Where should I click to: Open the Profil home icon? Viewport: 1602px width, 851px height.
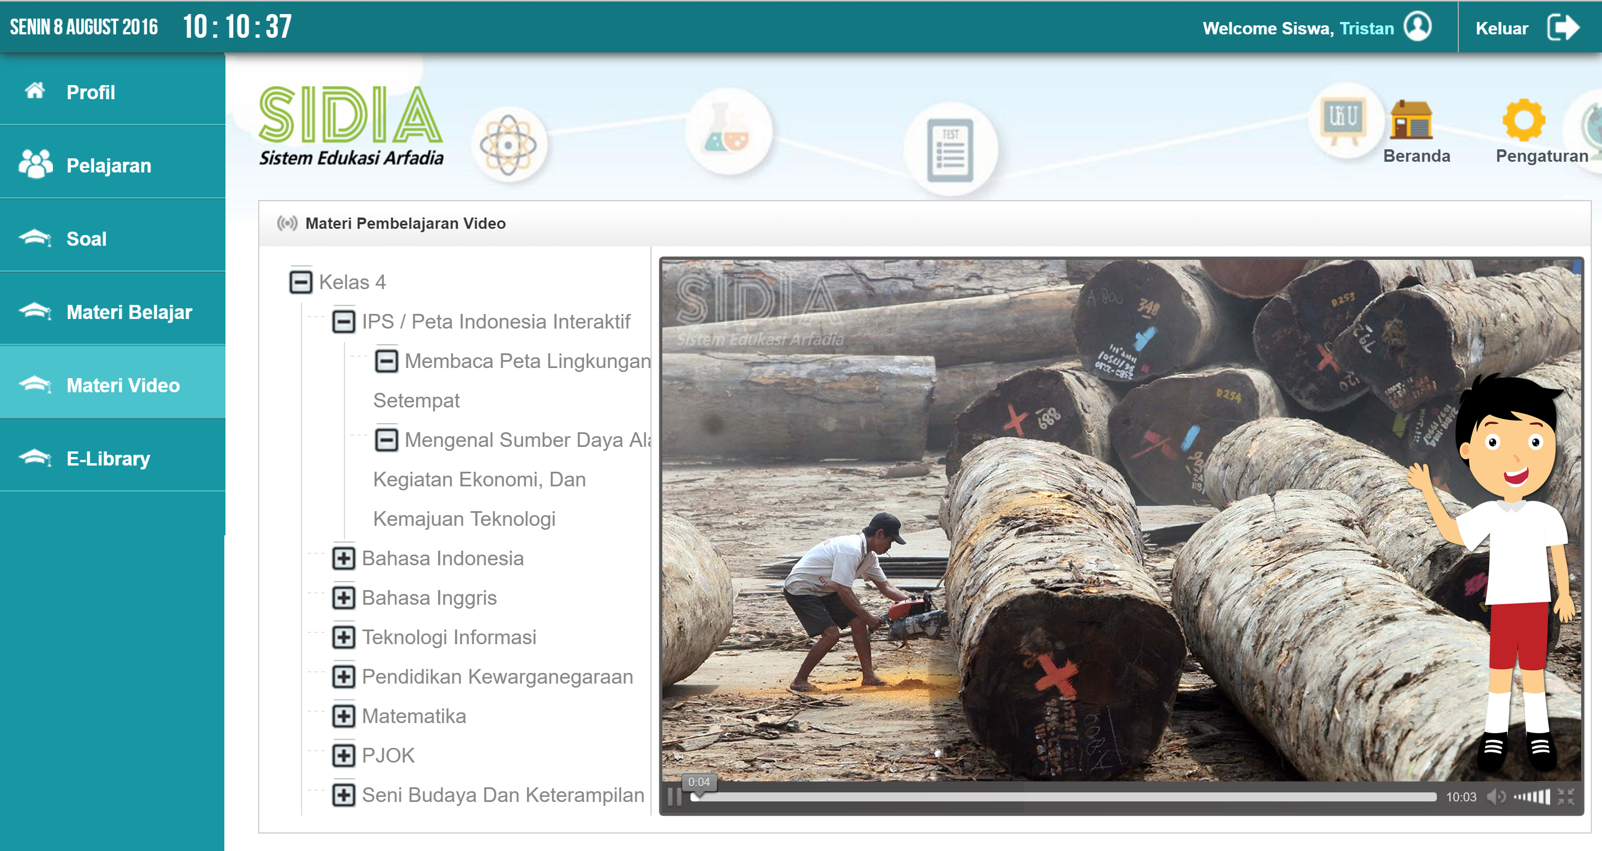coord(35,91)
